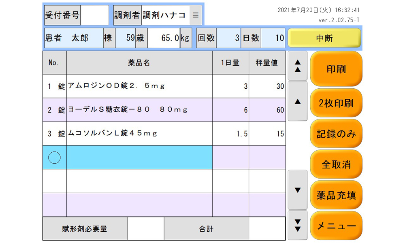405x243 pixels.
Task: Click the 賦形剤必要量 value field
Action: click(146, 228)
